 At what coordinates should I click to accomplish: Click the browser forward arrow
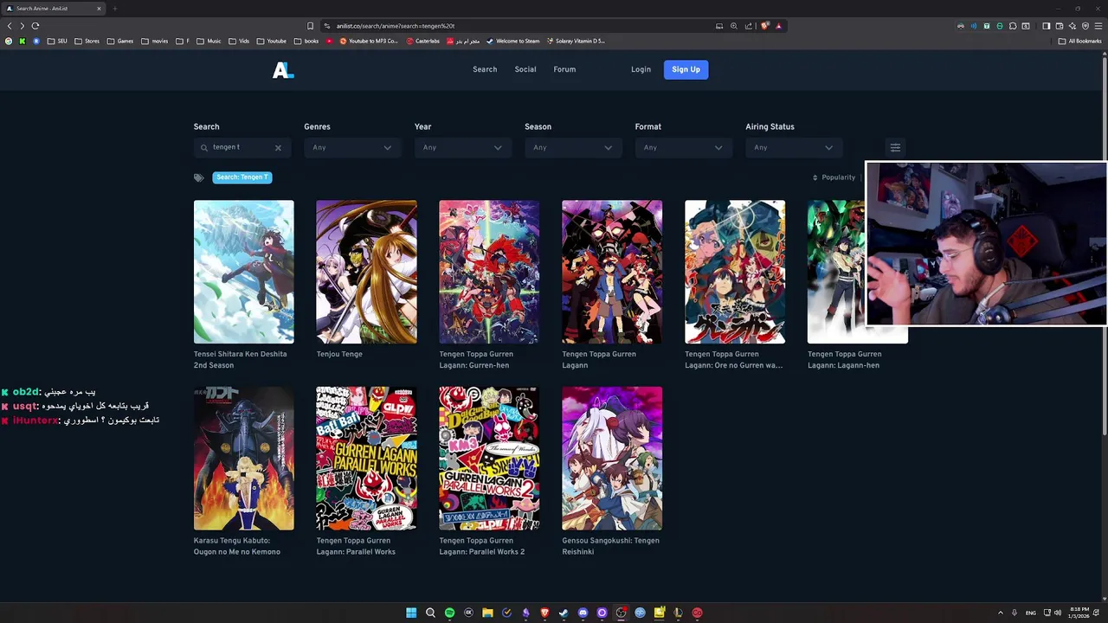click(22, 26)
